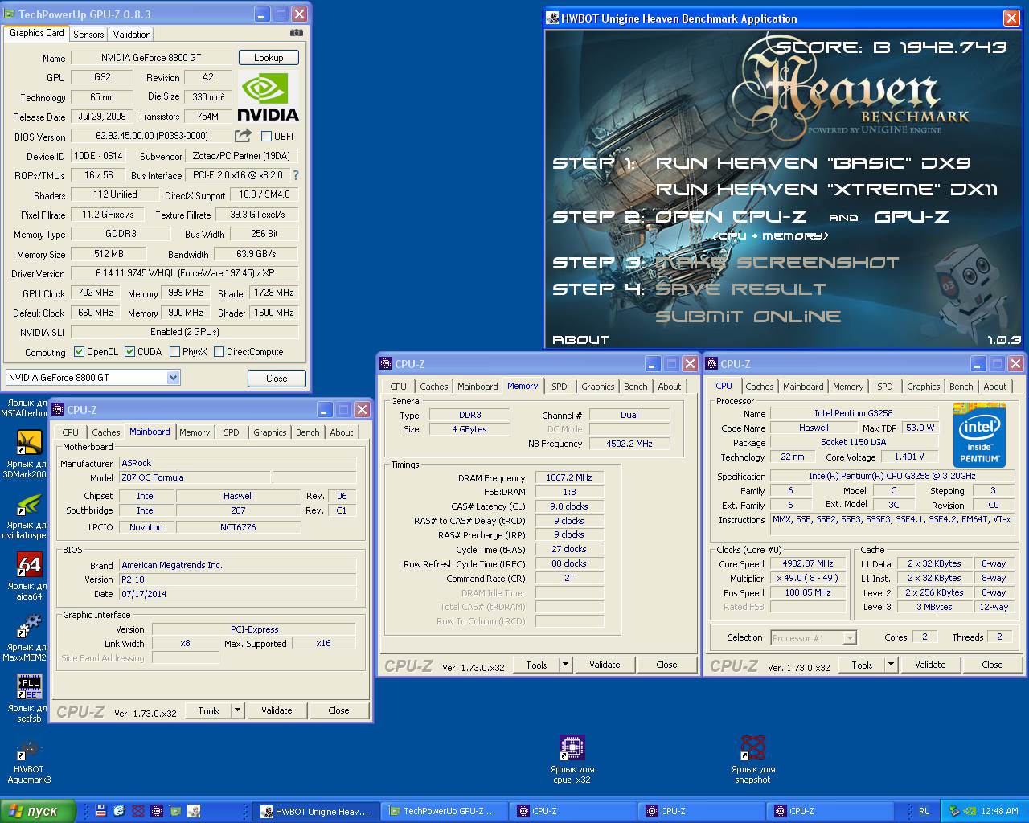Click the Core Speed value 4902.37 MHz
Image resolution: width=1029 pixels, height=823 pixels.
point(808,563)
